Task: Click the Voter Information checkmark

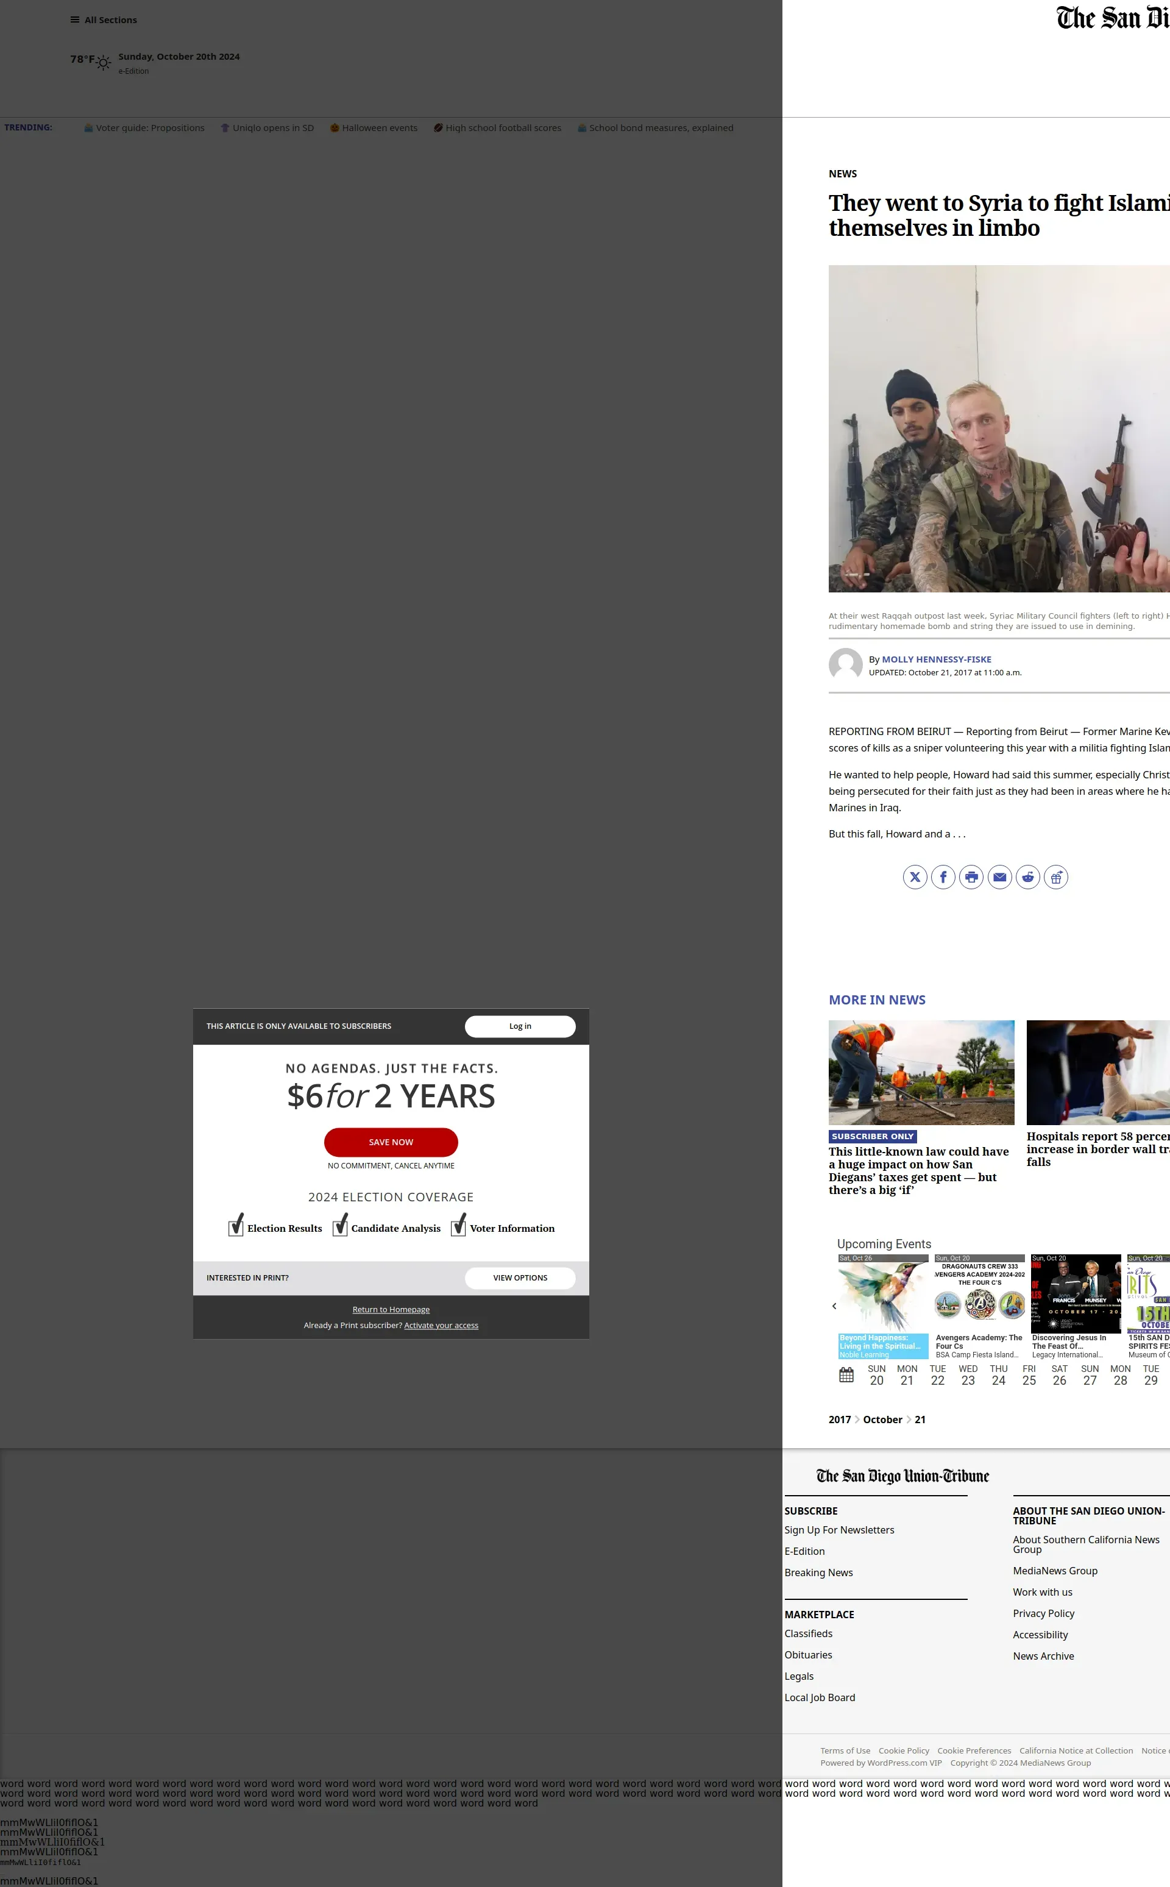Action: (x=458, y=1226)
